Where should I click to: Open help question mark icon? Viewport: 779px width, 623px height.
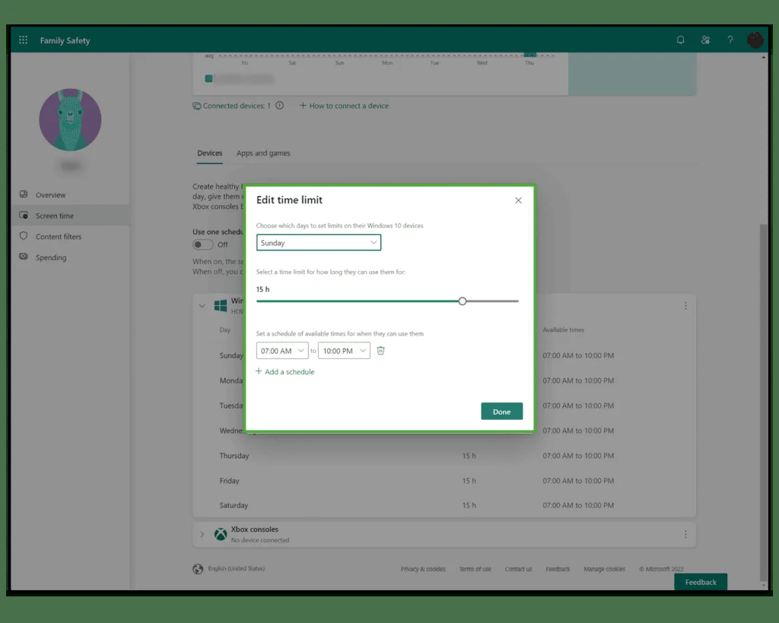click(730, 40)
